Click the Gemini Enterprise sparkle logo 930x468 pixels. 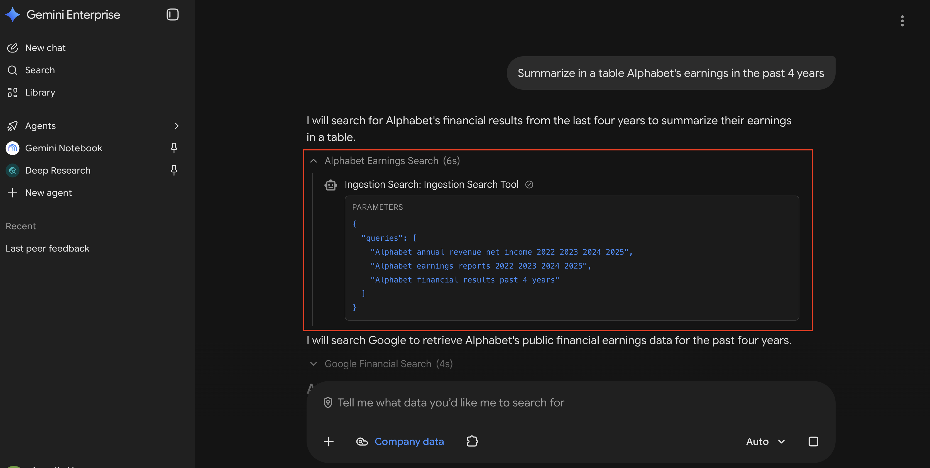pyautogui.click(x=13, y=15)
